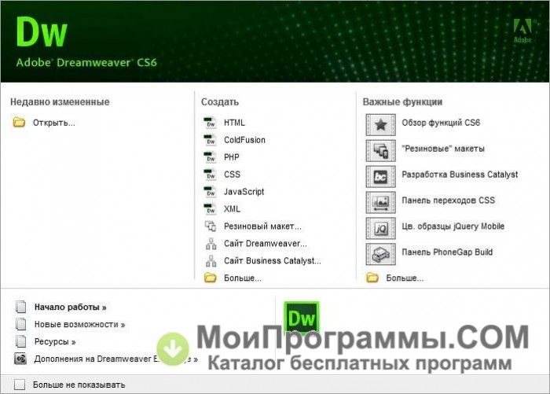Open Цв. образцы jQuery Mobile link
550x394 pixels.
[453, 226]
